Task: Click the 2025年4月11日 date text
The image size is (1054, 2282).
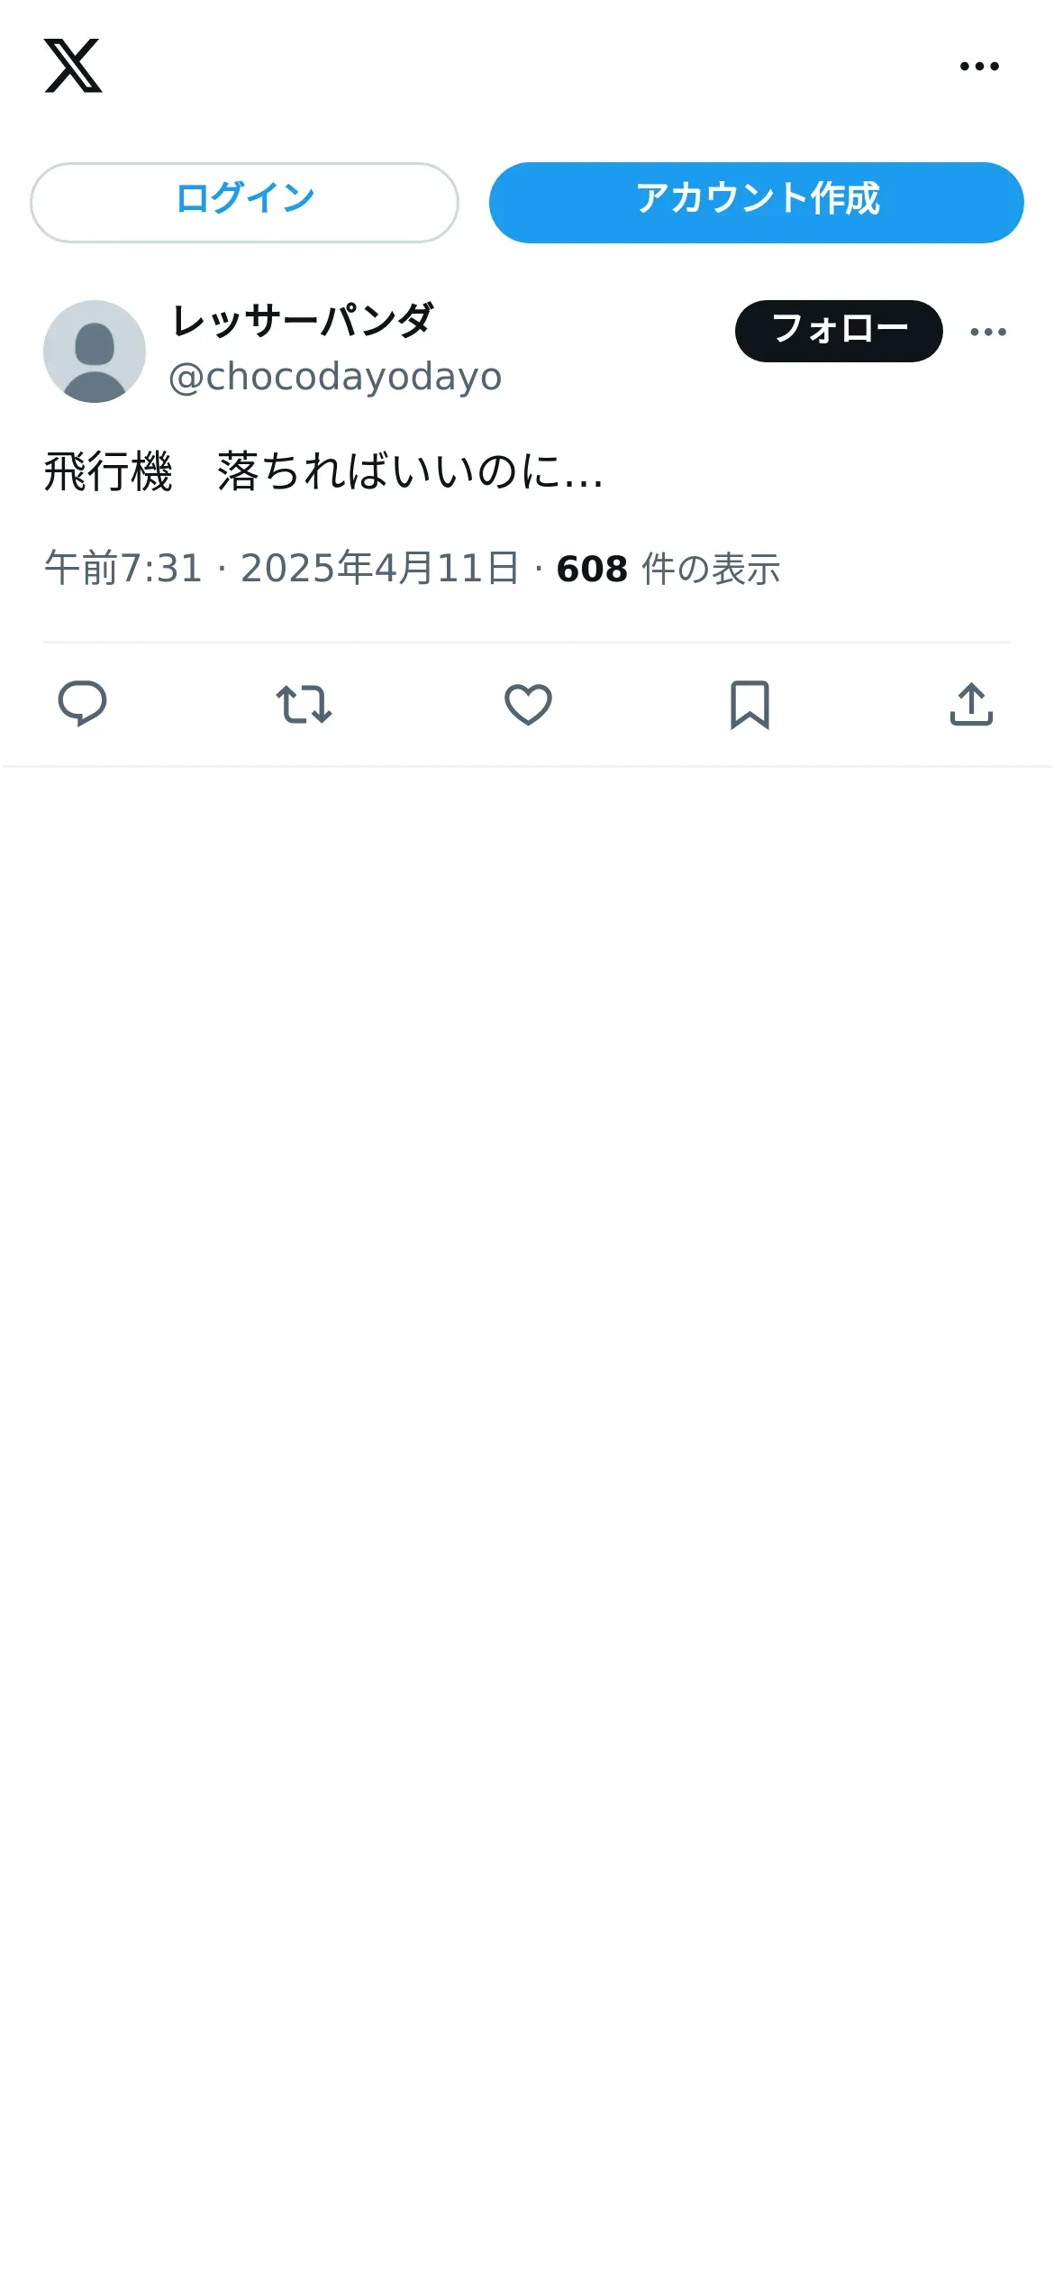Action: (380, 569)
